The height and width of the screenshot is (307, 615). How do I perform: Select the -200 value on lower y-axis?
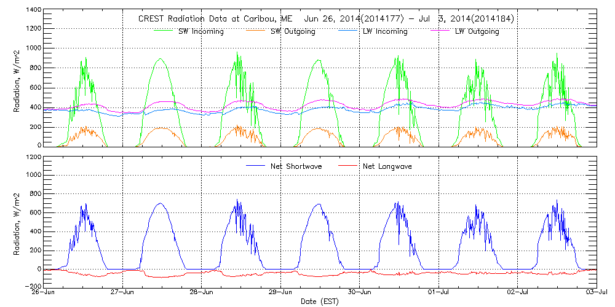(33, 286)
